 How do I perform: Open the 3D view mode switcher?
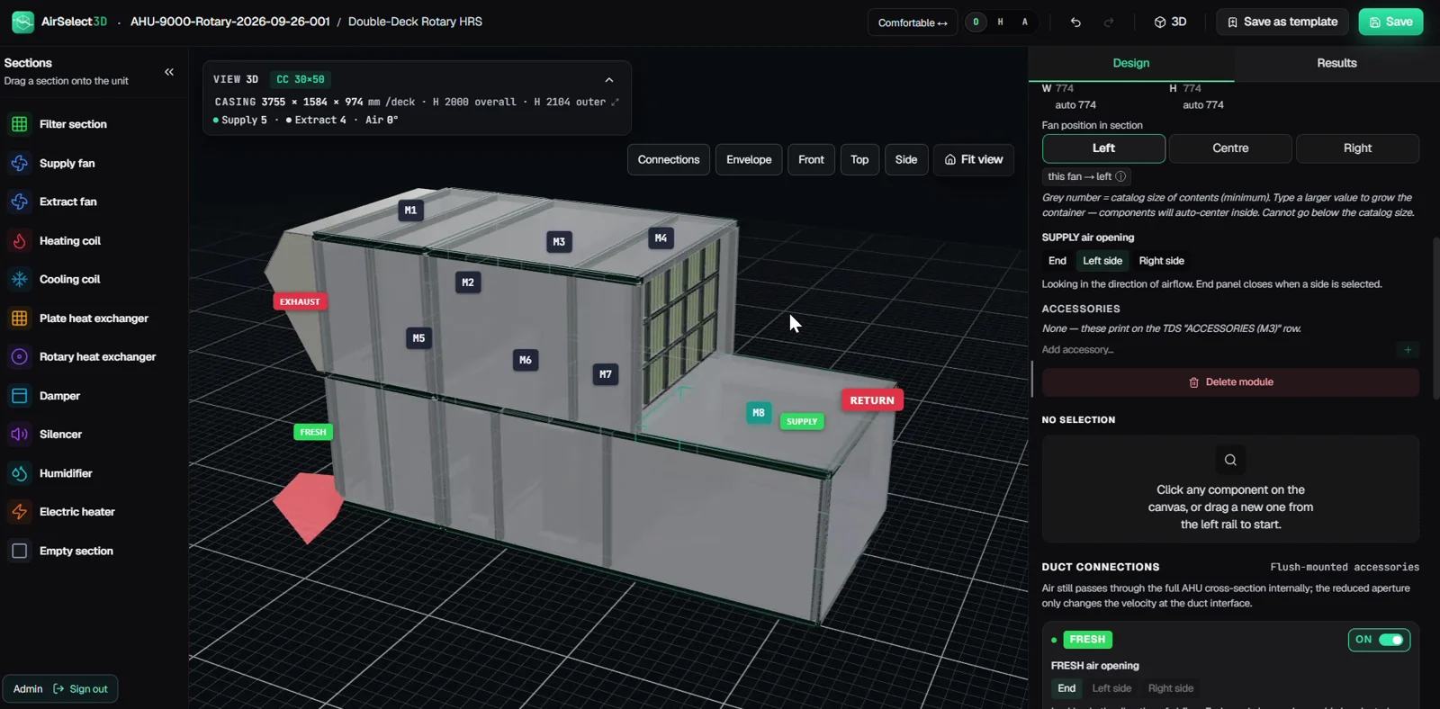[x=1170, y=22]
